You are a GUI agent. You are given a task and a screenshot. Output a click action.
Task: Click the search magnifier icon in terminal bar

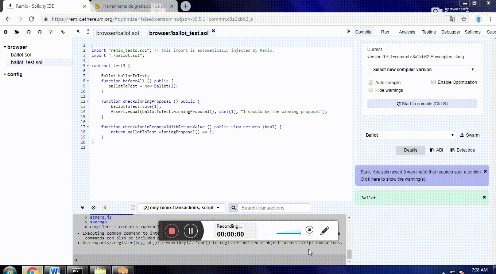(x=234, y=208)
